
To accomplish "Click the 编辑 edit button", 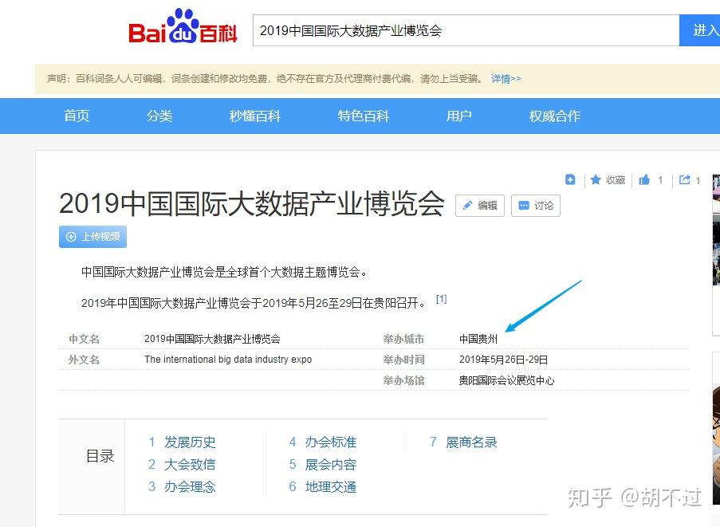I will [x=480, y=205].
